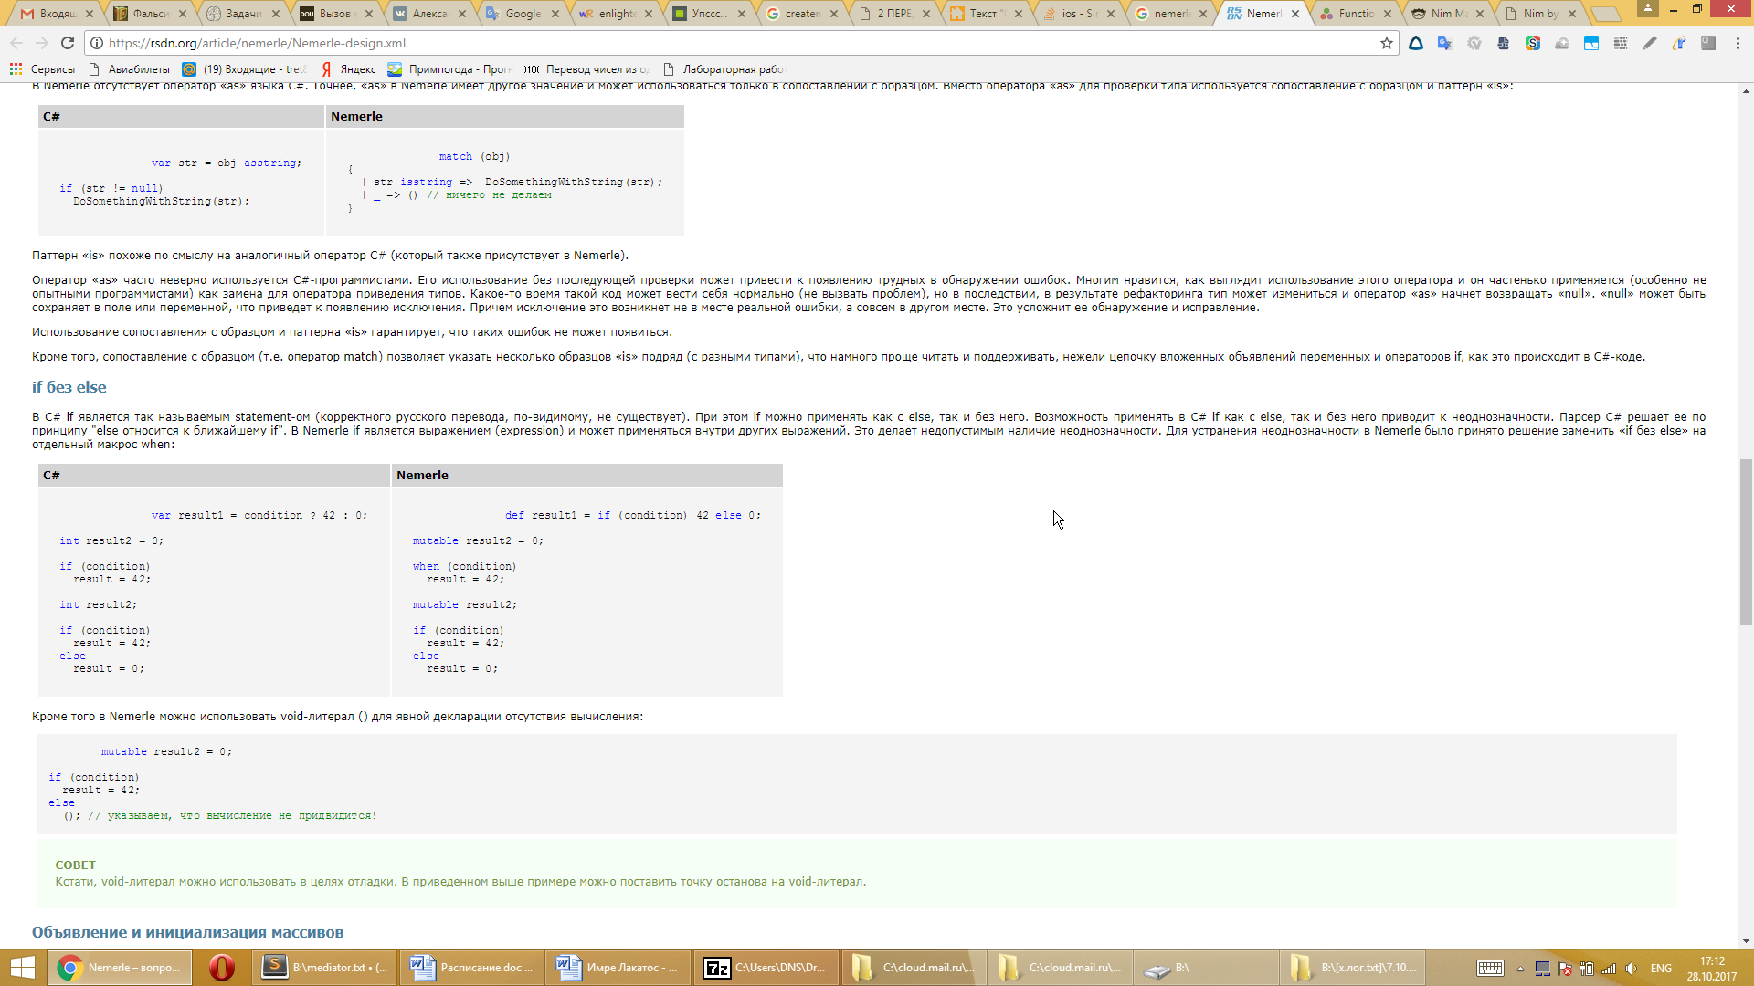
Task: Click the Google Translate extension icon
Action: pos(1444,43)
